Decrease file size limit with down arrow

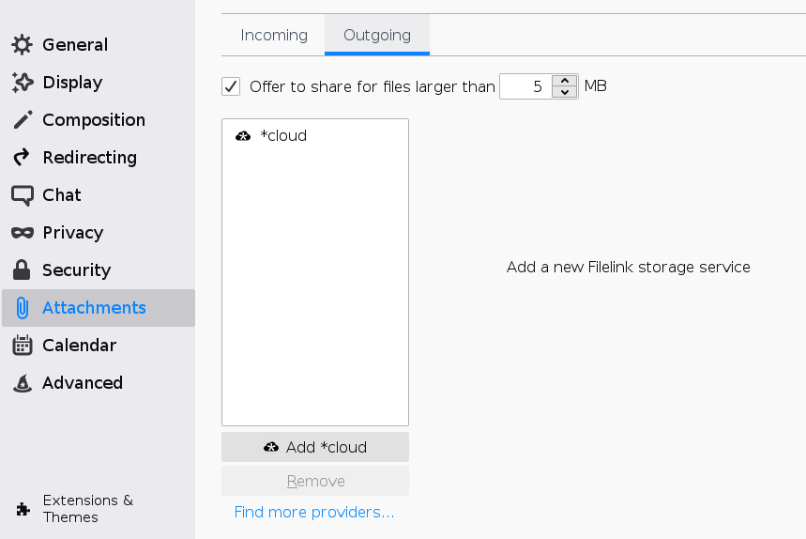click(565, 92)
